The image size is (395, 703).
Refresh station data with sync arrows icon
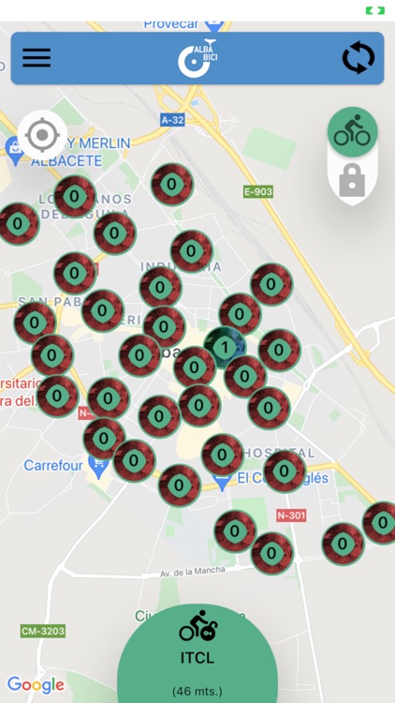pos(358,58)
